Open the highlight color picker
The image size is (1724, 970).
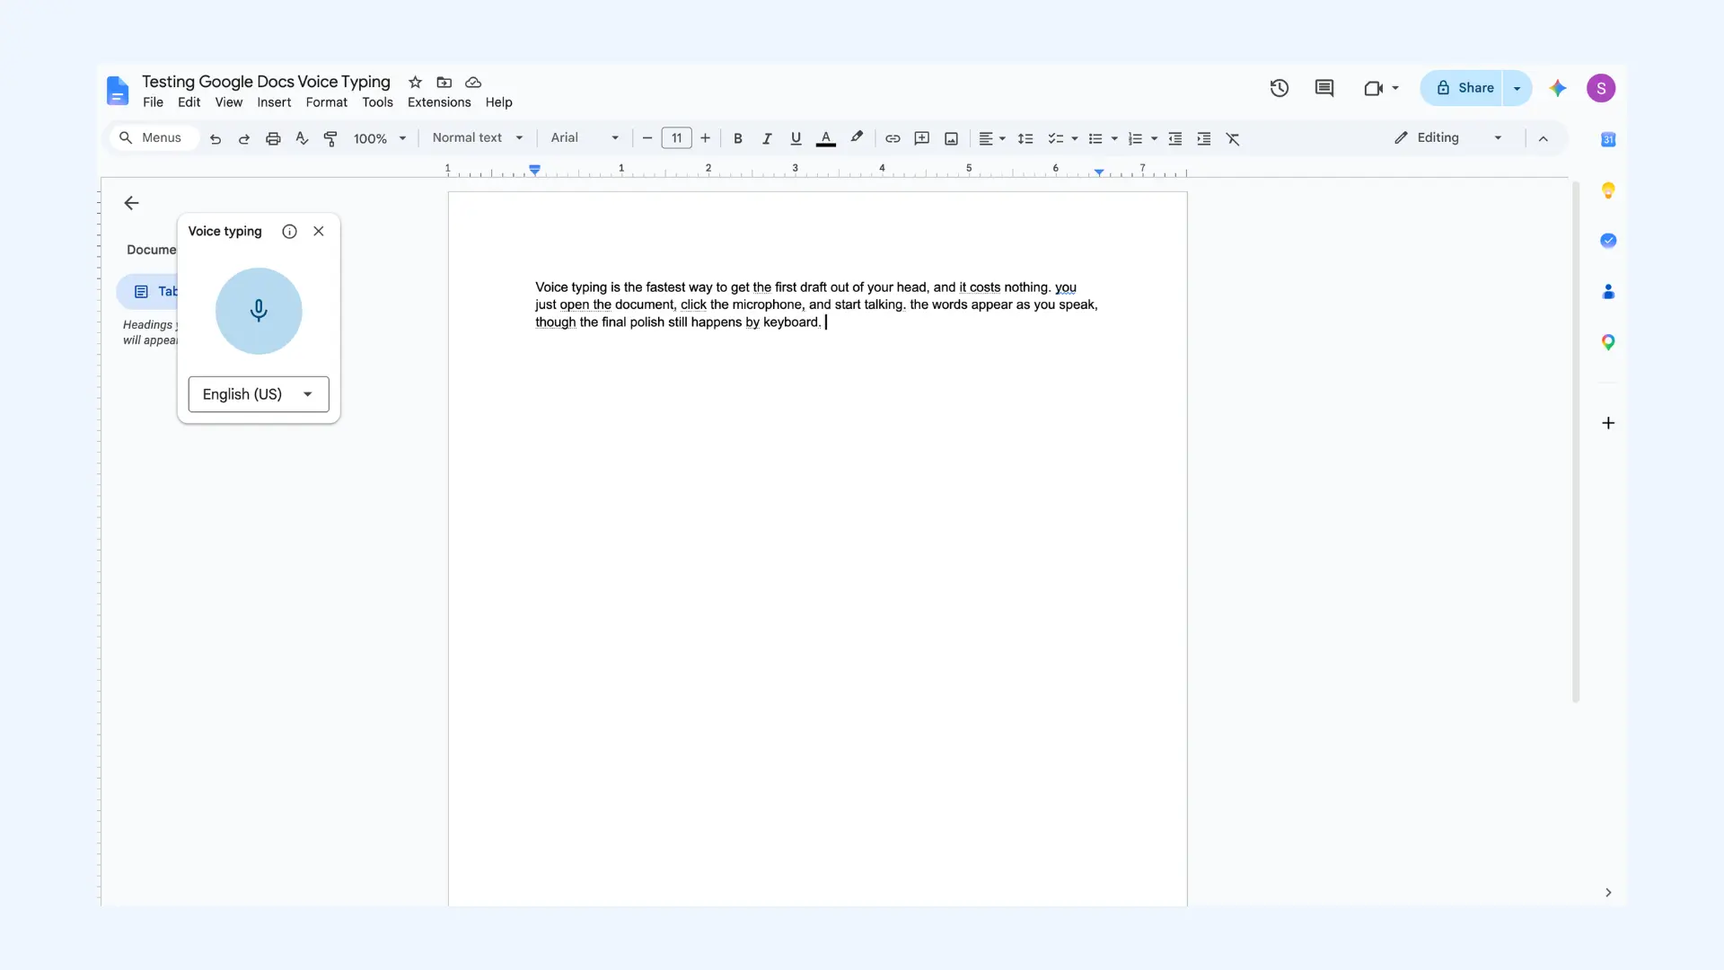click(857, 138)
